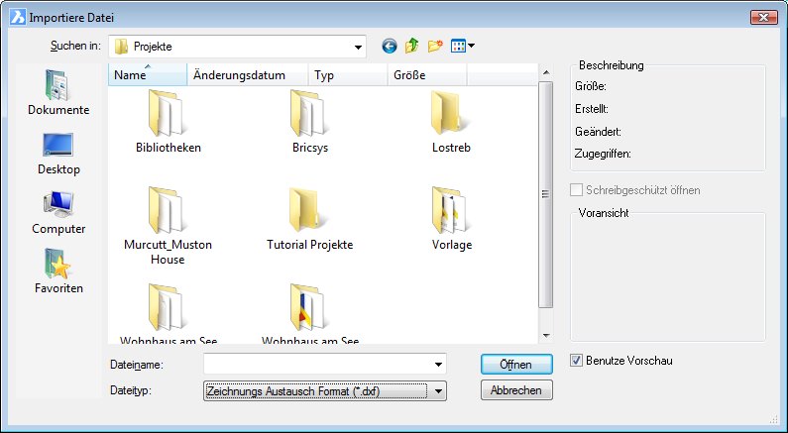Expand the Suchen in folder dropdown

point(358,47)
